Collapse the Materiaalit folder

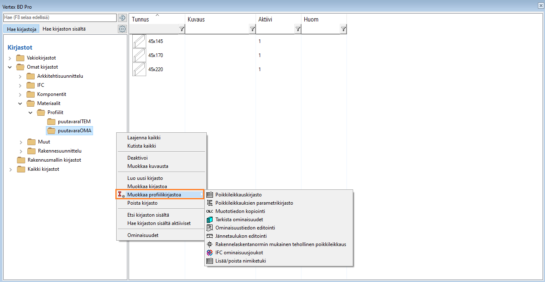pos(20,104)
